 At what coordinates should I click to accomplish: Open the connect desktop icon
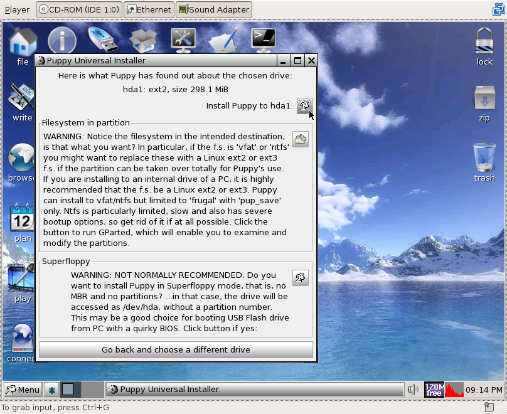pyautogui.click(x=21, y=344)
